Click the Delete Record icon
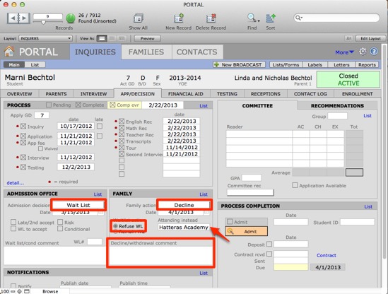This screenshot has width=388, height=294. (x=211, y=18)
